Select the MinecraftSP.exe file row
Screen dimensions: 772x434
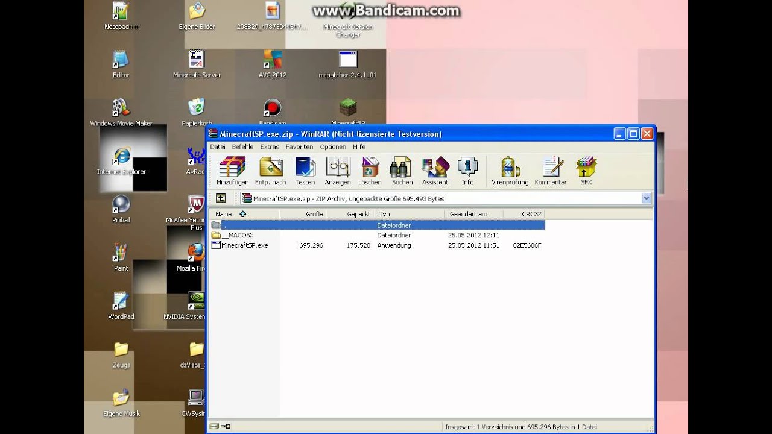pos(378,245)
